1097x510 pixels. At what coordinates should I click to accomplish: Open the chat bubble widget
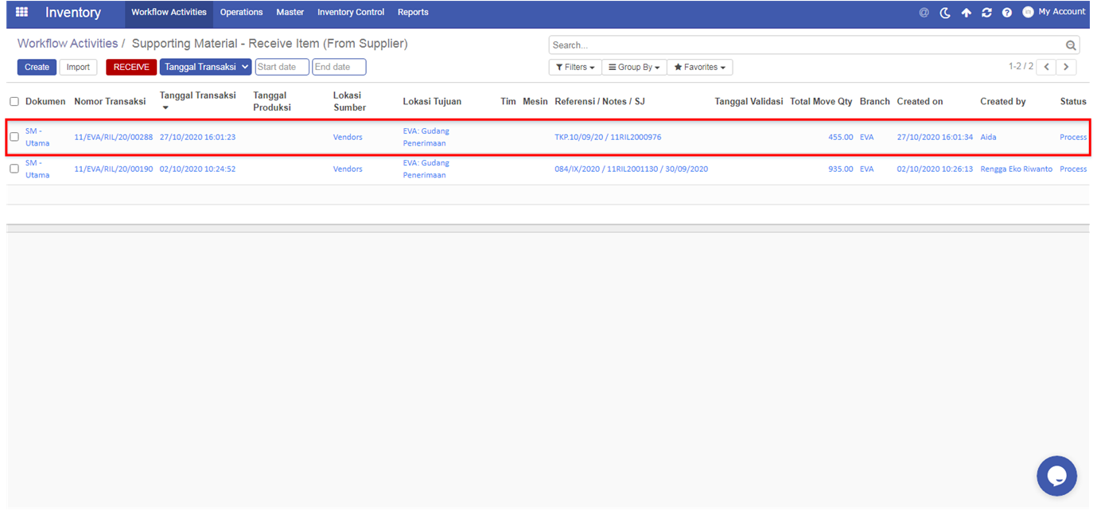1056,476
